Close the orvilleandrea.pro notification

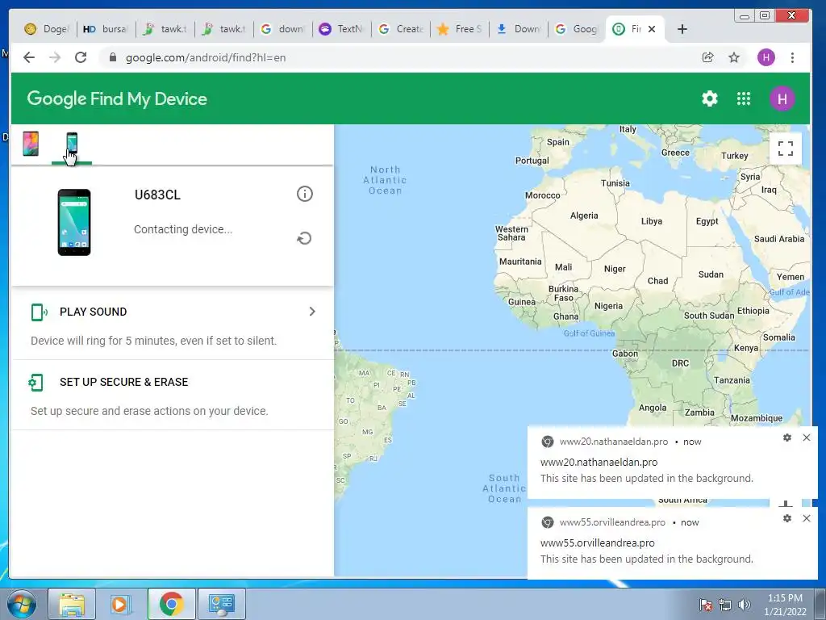click(x=806, y=518)
